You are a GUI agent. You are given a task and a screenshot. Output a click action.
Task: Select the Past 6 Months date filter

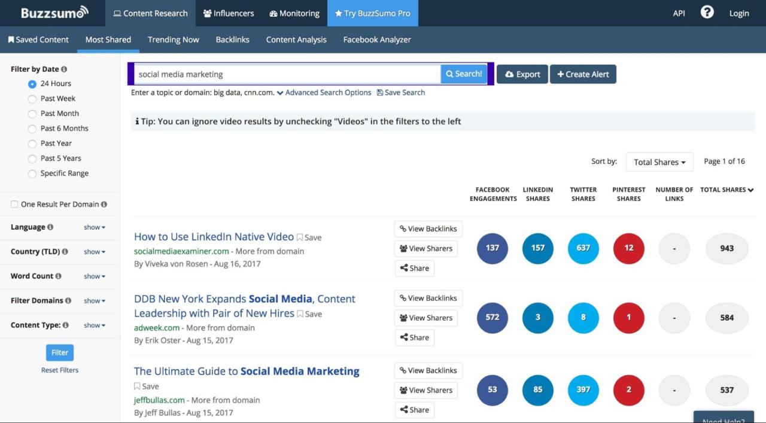point(32,129)
